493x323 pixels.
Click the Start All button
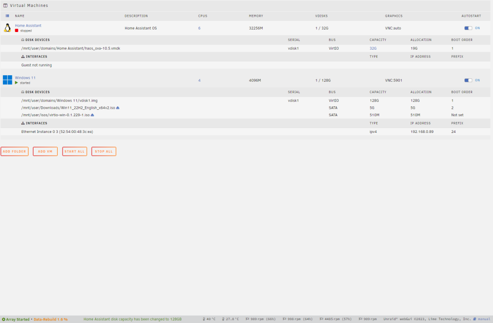coord(74,151)
